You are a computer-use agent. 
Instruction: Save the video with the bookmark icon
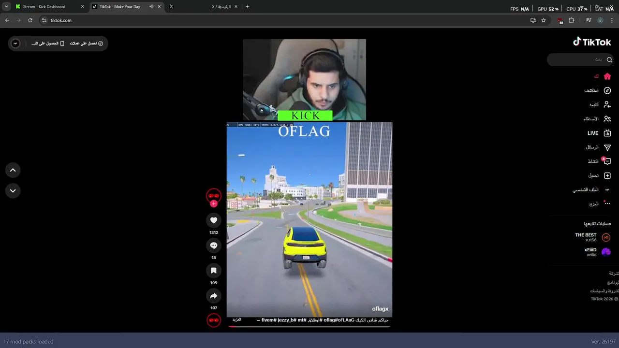214,271
